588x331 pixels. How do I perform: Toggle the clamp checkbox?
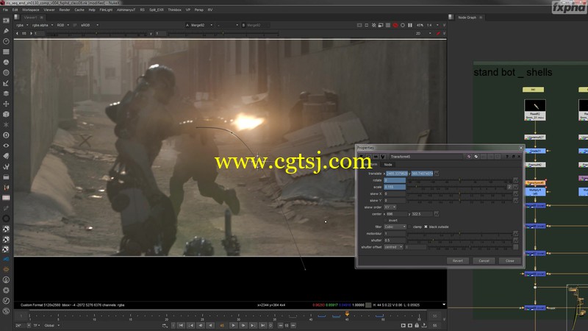tap(409, 227)
